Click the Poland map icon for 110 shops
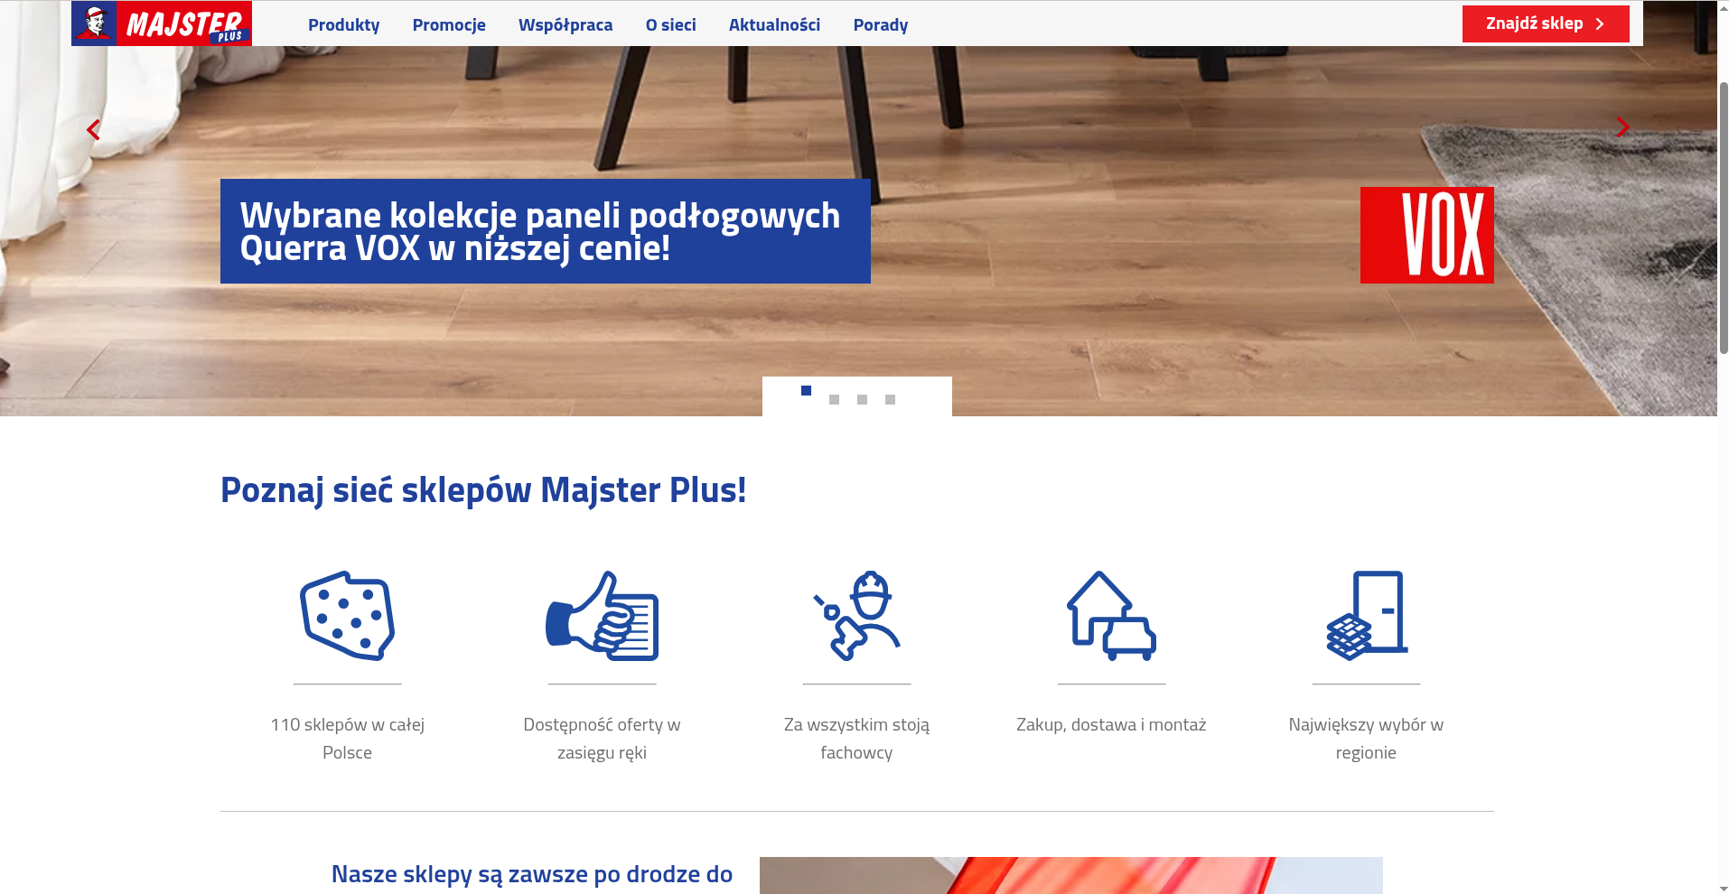The image size is (1729, 894). click(x=348, y=616)
